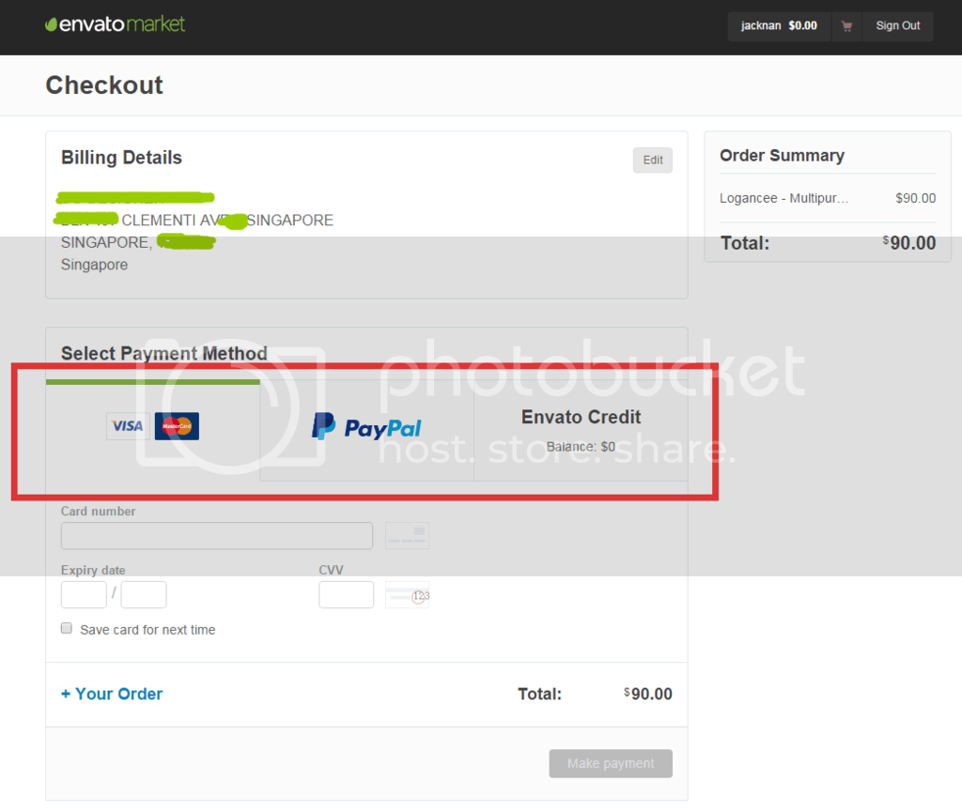Open the Logancee item in Order Summary
Screen dimensions: 962x812
[x=784, y=198]
